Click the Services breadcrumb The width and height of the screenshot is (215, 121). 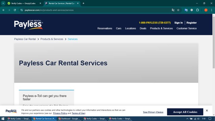[x=73, y=39]
